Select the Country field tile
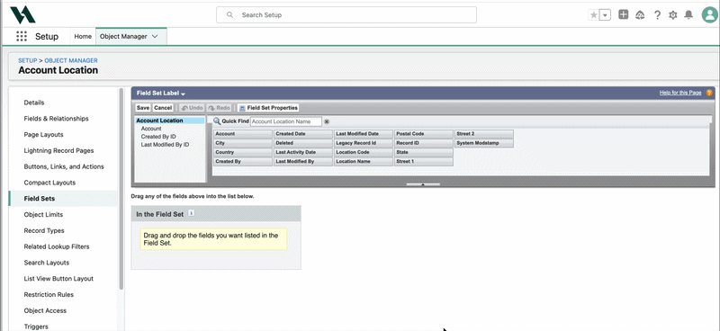 pyautogui.click(x=243, y=152)
